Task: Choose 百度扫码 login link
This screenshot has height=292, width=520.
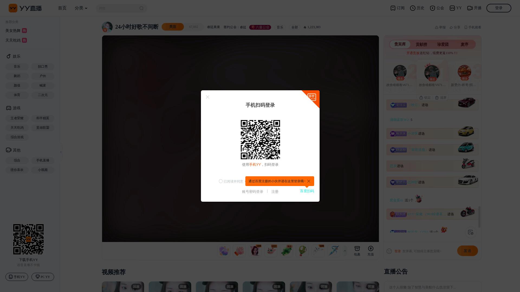Action: (307, 191)
